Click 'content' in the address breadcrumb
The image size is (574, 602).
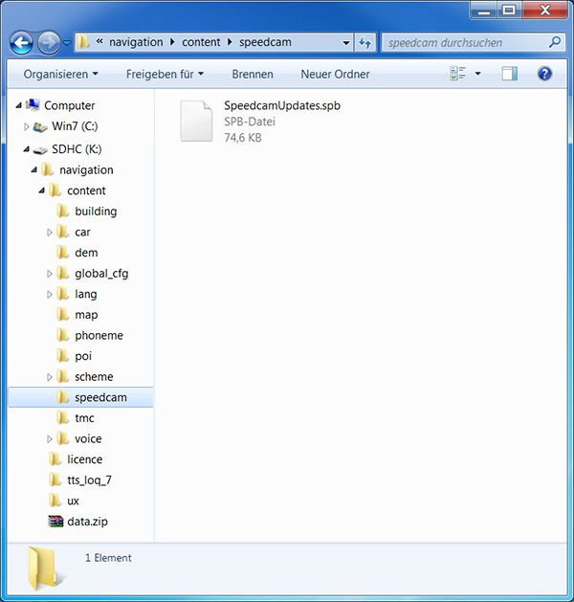coord(201,42)
